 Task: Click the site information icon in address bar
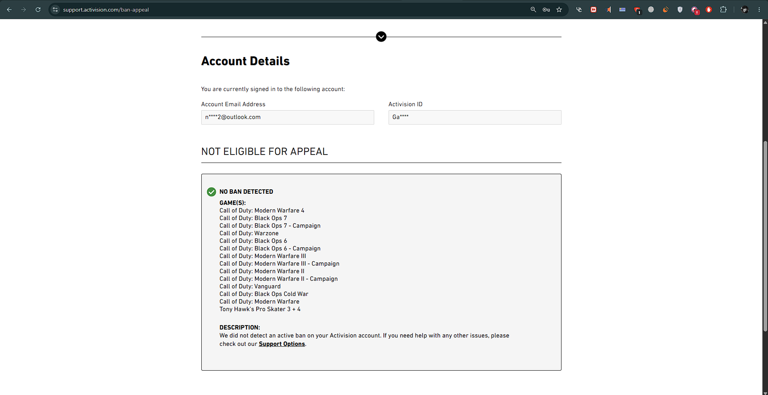click(55, 10)
